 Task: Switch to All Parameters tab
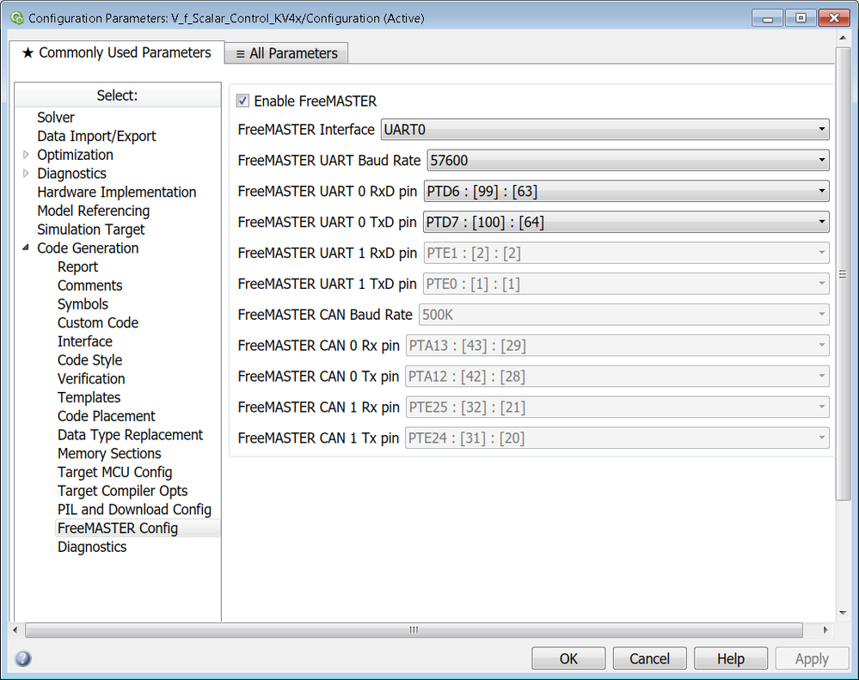[x=286, y=53]
